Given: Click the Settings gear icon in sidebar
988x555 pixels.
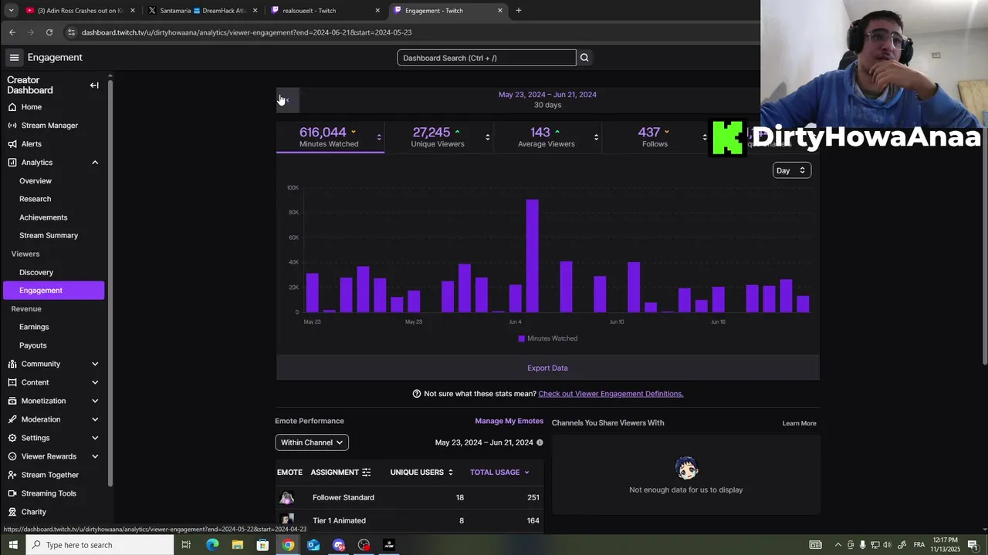Looking at the screenshot, I should coord(12,438).
